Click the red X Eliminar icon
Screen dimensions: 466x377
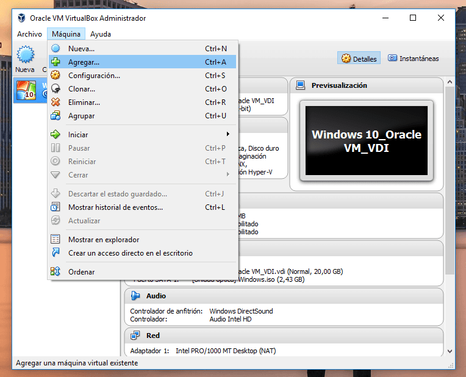(56, 102)
